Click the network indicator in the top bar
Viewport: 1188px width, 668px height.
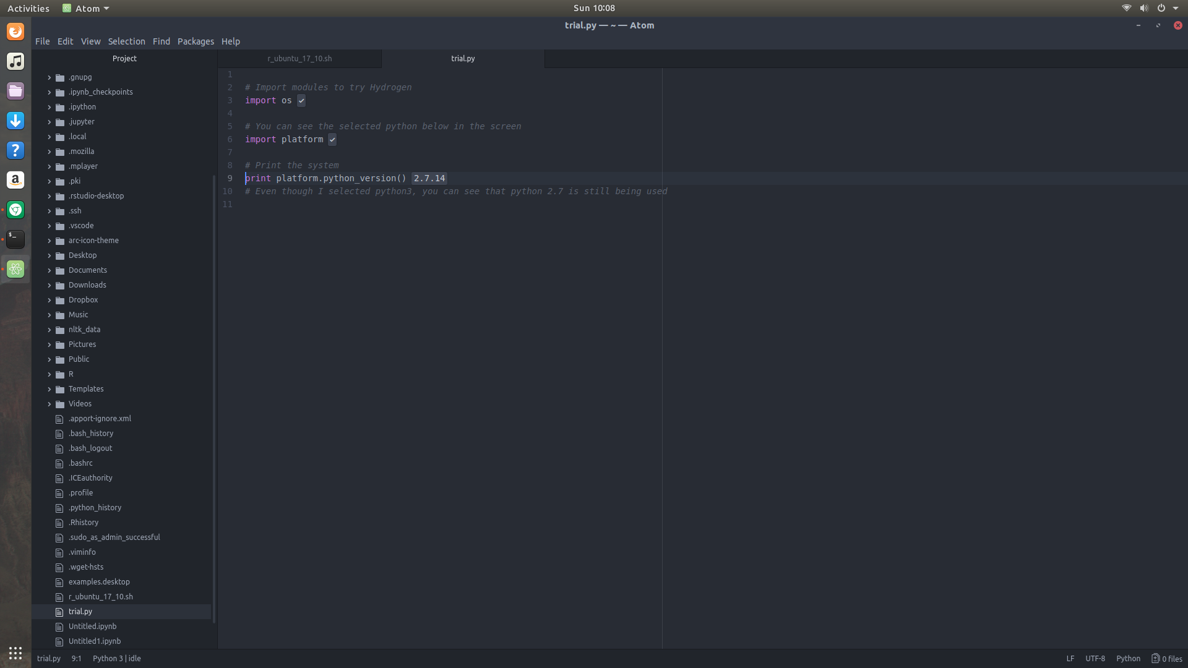(1126, 8)
